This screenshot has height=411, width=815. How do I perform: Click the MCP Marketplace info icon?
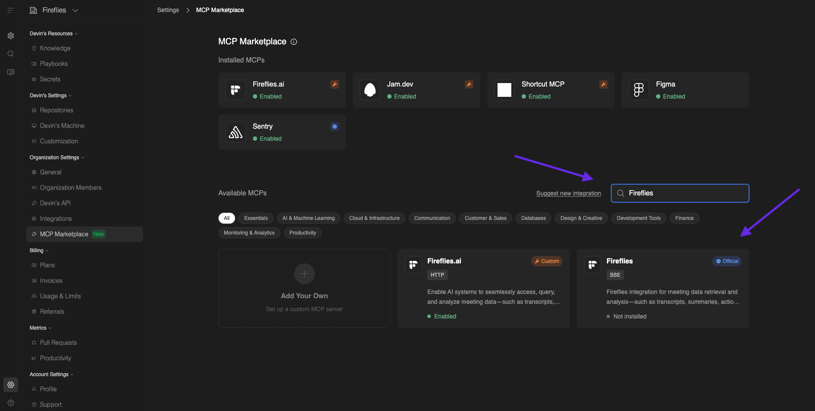(294, 42)
